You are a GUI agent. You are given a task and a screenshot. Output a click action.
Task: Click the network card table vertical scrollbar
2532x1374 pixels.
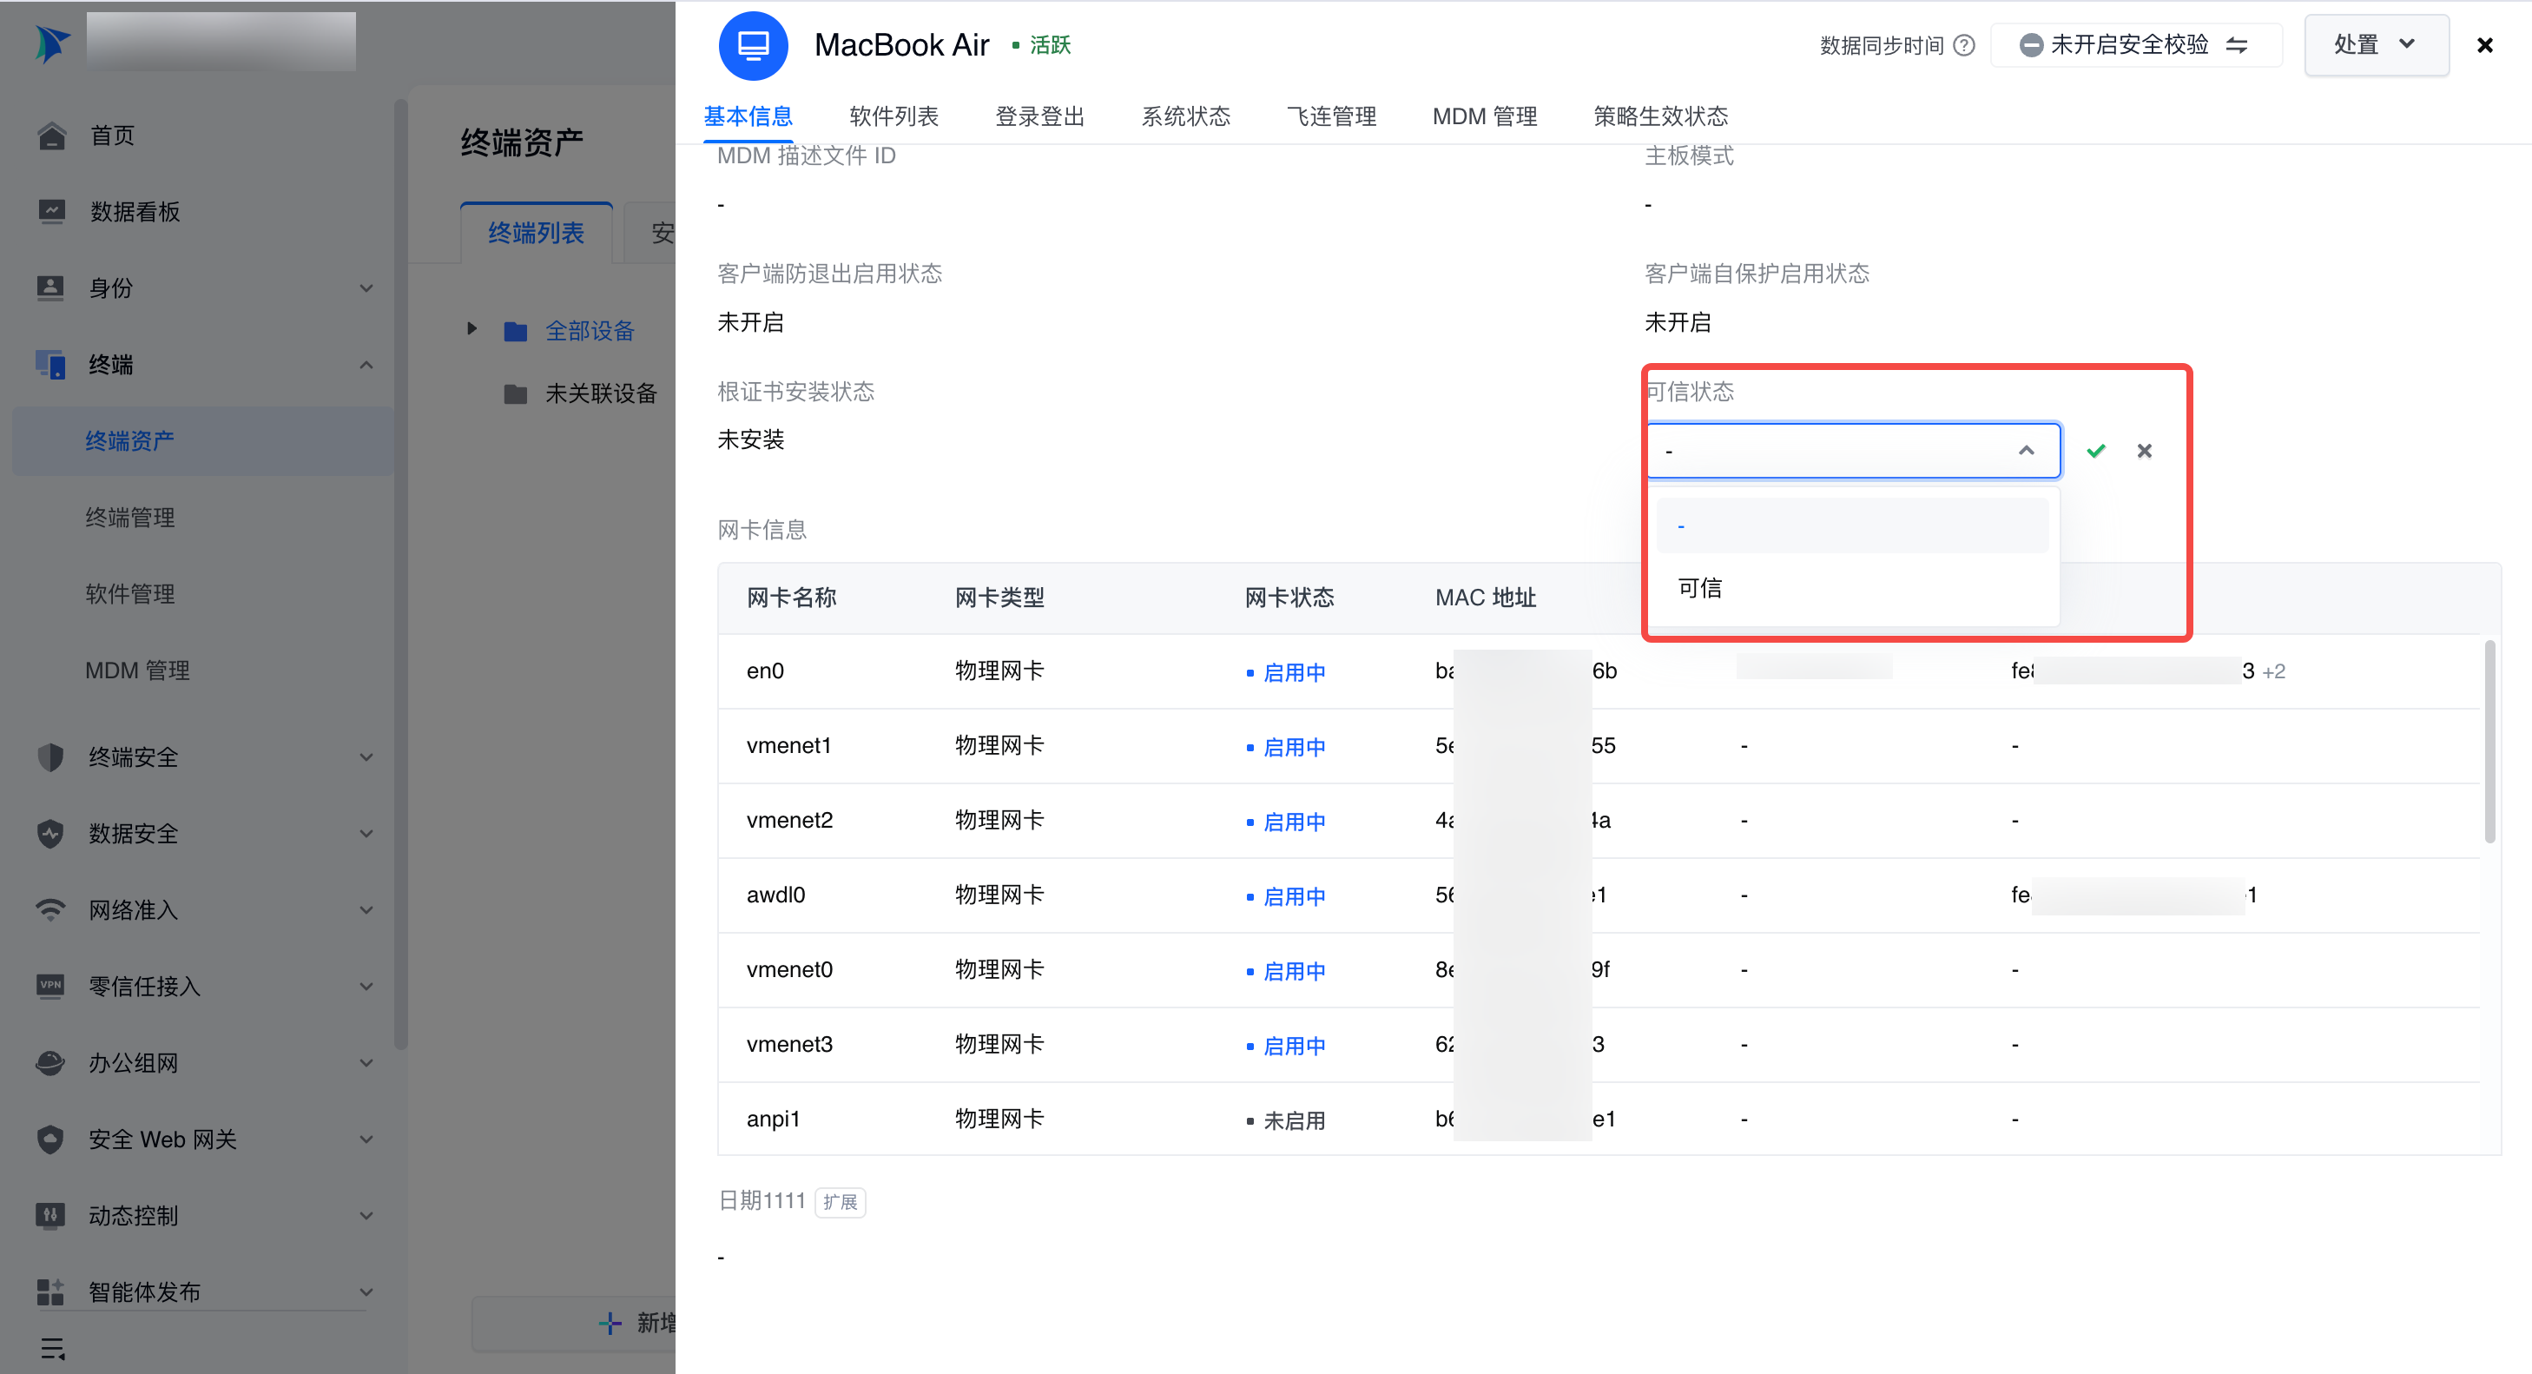[2489, 743]
